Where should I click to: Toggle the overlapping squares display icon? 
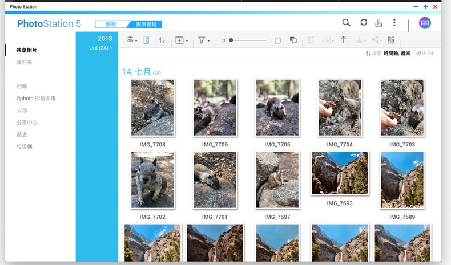(293, 40)
